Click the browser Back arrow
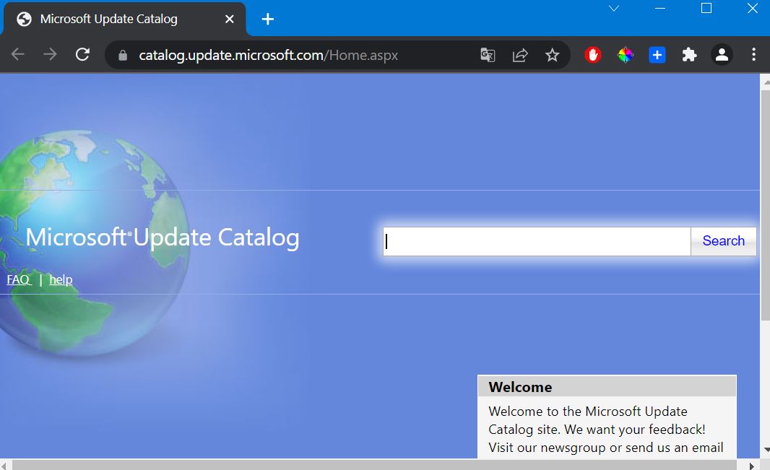Image resolution: width=770 pixels, height=470 pixels. tap(17, 54)
